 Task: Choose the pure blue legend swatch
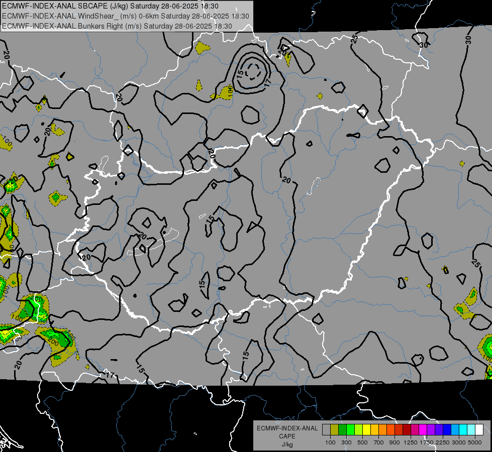pyautogui.click(x=447, y=430)
